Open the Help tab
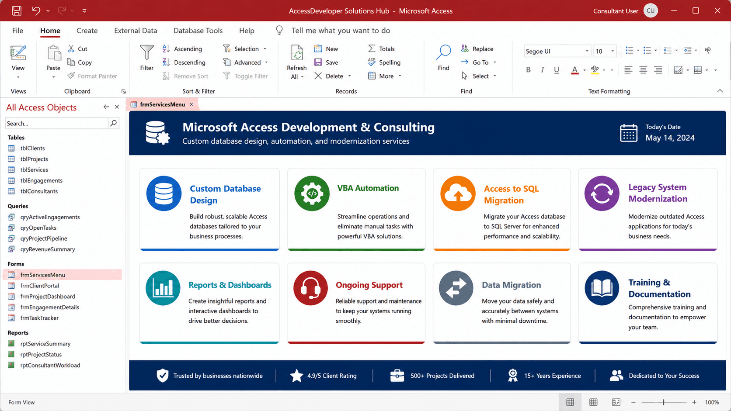Image resolution: width=731 pixels, height=411 pixels. pos(247,31)
